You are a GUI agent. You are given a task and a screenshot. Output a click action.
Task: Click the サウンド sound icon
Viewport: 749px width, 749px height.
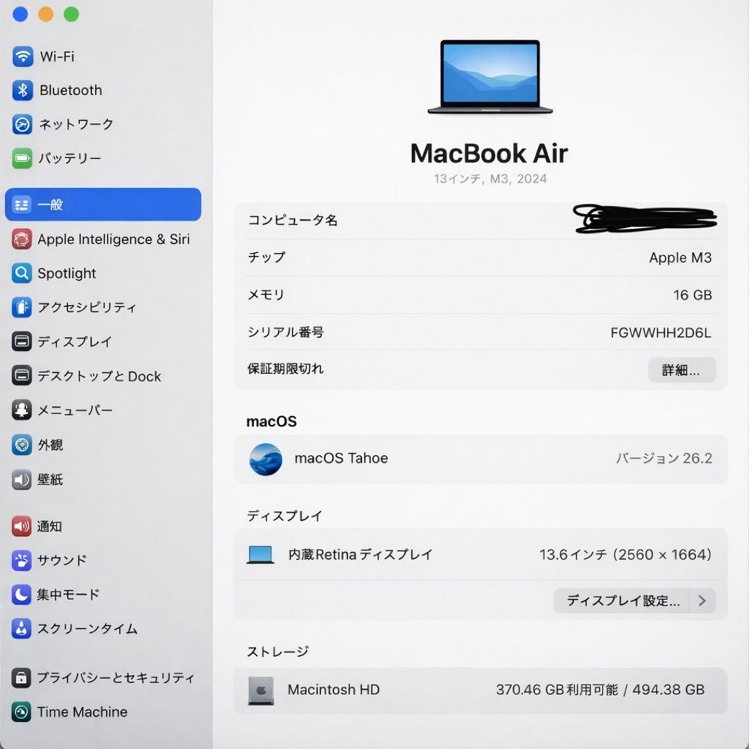tap(21, 561)
